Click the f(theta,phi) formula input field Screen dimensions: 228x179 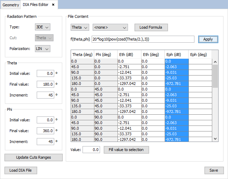click(143, 39)
